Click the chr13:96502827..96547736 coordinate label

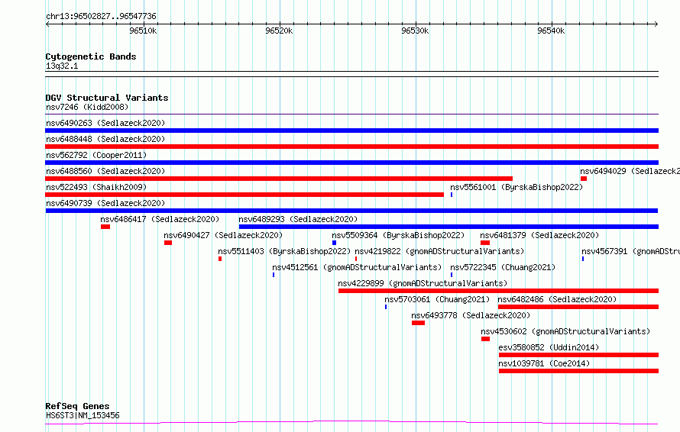[x=101, y=16]
